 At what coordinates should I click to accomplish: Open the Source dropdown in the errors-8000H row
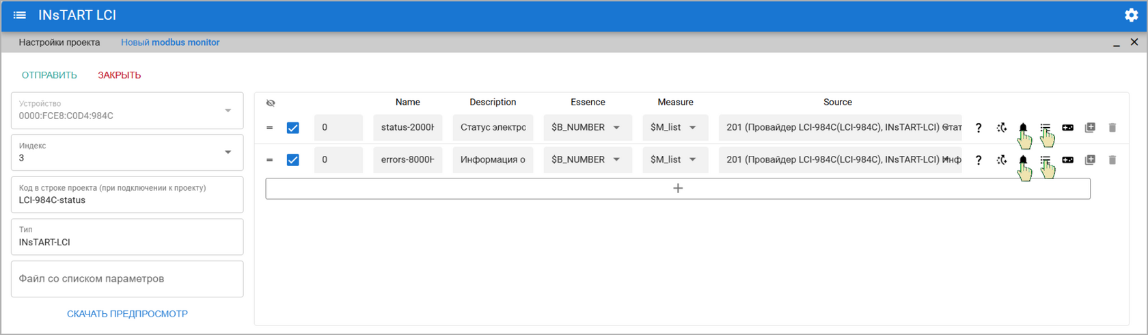[840, 160]
